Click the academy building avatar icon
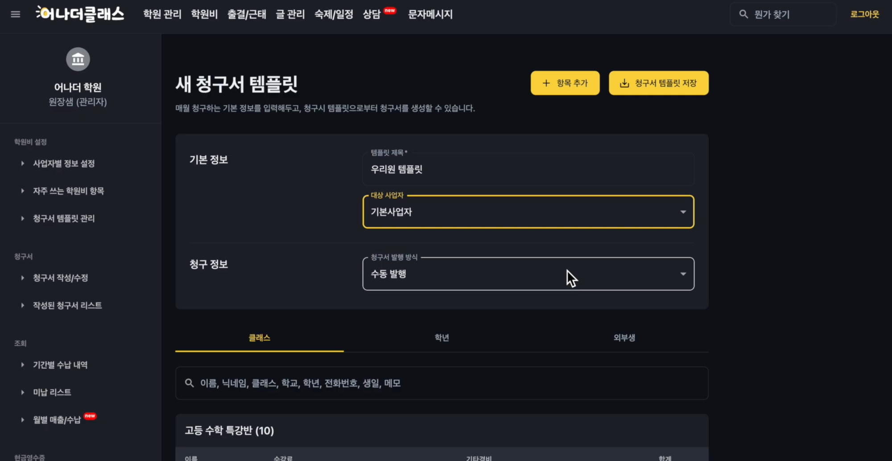The image size is (892, 461). tap(78, 59)
